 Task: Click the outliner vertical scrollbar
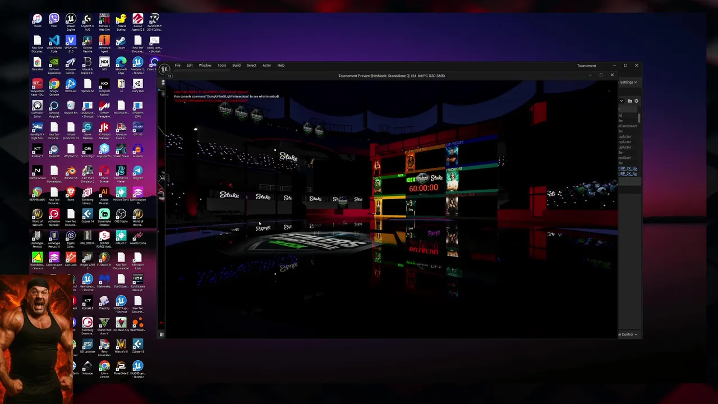click(639, 118)
